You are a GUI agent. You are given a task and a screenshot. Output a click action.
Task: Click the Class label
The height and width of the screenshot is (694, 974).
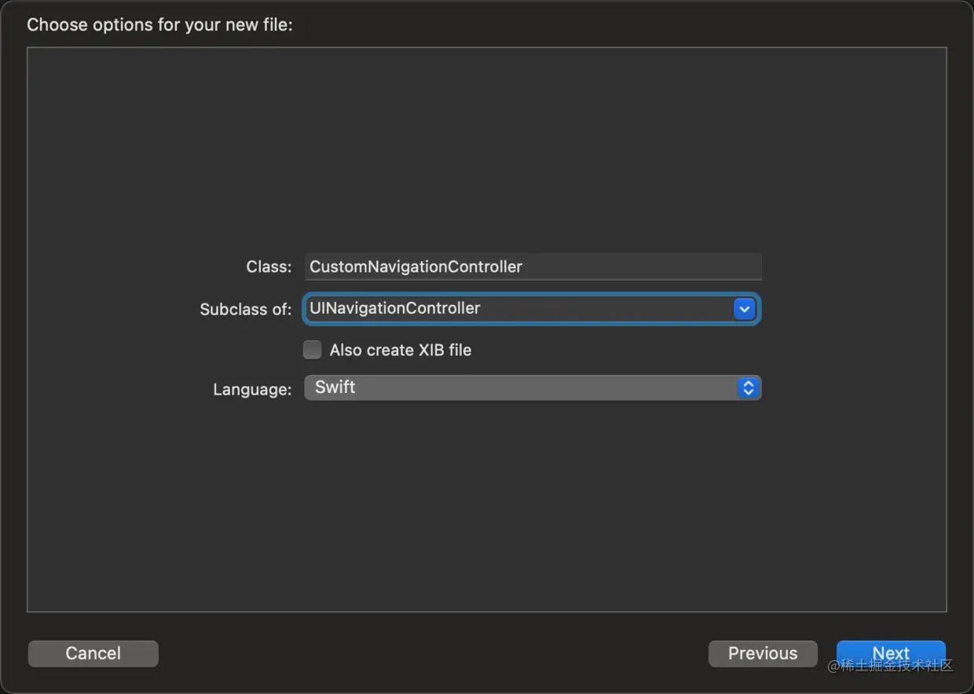tap(268, 266)
